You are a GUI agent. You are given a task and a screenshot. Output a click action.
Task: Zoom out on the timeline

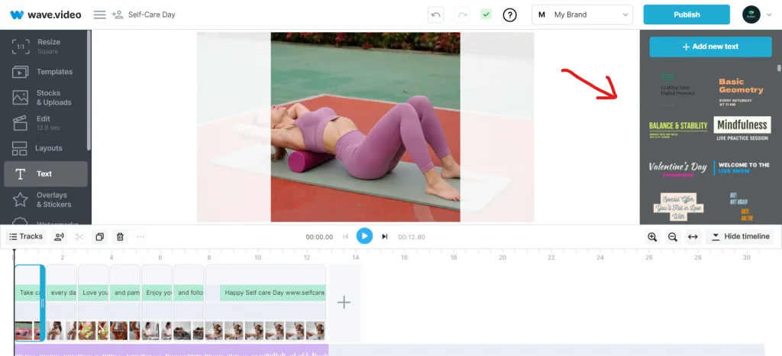pyautogui.click(x=673, y=237)
